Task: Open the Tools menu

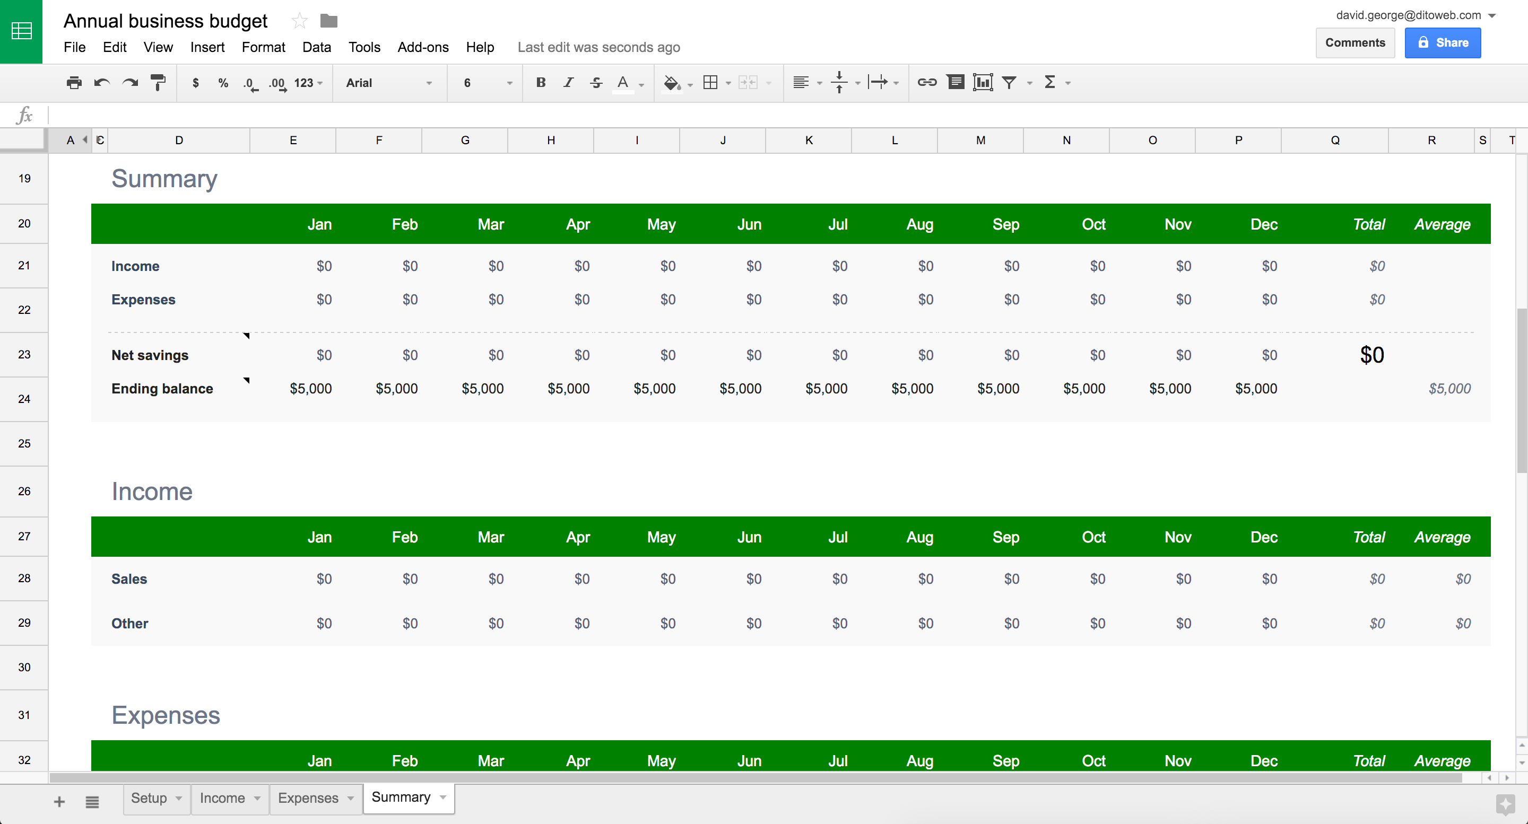Action: 362,47
